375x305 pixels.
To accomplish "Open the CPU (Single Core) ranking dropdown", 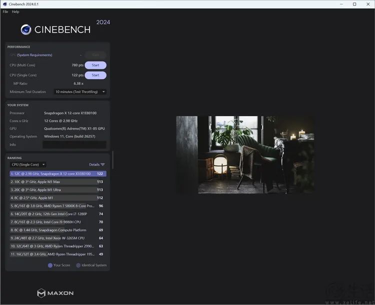I will tap(28, 165).
